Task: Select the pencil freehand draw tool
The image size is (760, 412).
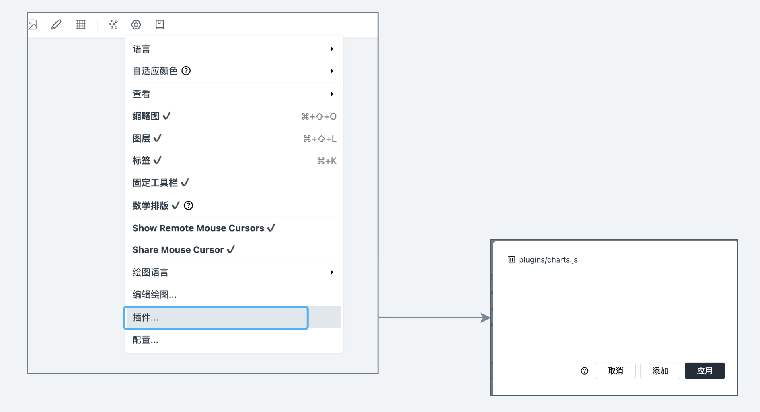Action: coord(56,25)
